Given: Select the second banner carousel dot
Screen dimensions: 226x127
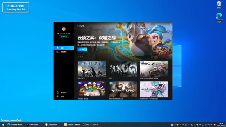Looking at the screenshot, I should (81, 56).
